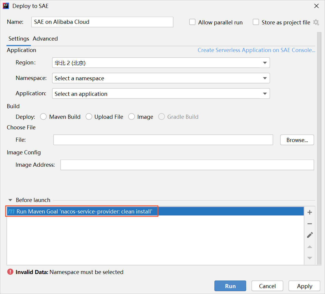Remove the selected before launch task
The width and height of the screenshot is (325, 294).
pos(310,224)
